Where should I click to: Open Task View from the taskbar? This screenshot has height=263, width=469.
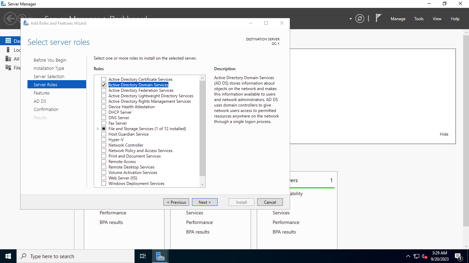[x=142, y=256]
